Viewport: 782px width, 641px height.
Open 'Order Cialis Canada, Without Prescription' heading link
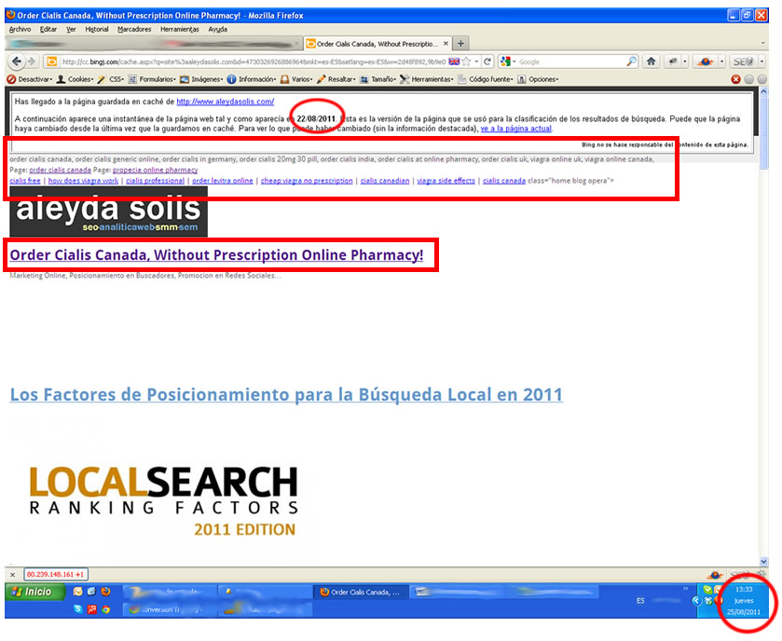coord(216,254)
